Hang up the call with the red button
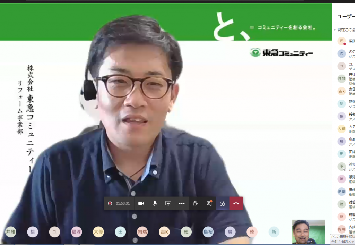The image size is (355, 245). [x=236, y=203]
